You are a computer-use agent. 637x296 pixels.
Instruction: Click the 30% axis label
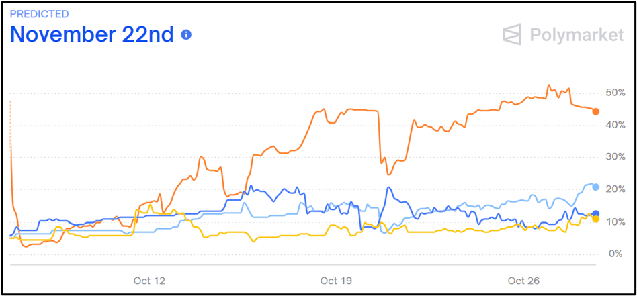tap(617, 157)
